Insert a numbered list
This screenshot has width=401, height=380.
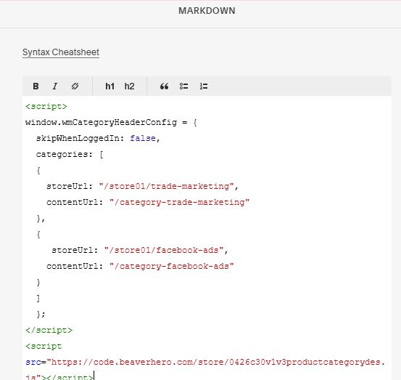tap(204, 86)
